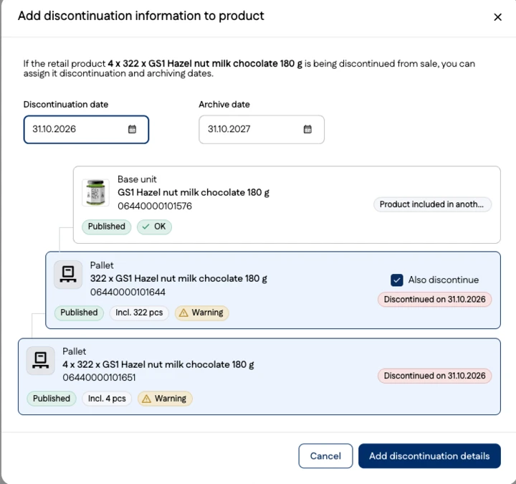The height and width of the screenshot is (484, 516).
Task: Click GTIN 06440000101644
Action: pyautogui.click(x=128, y=292)
